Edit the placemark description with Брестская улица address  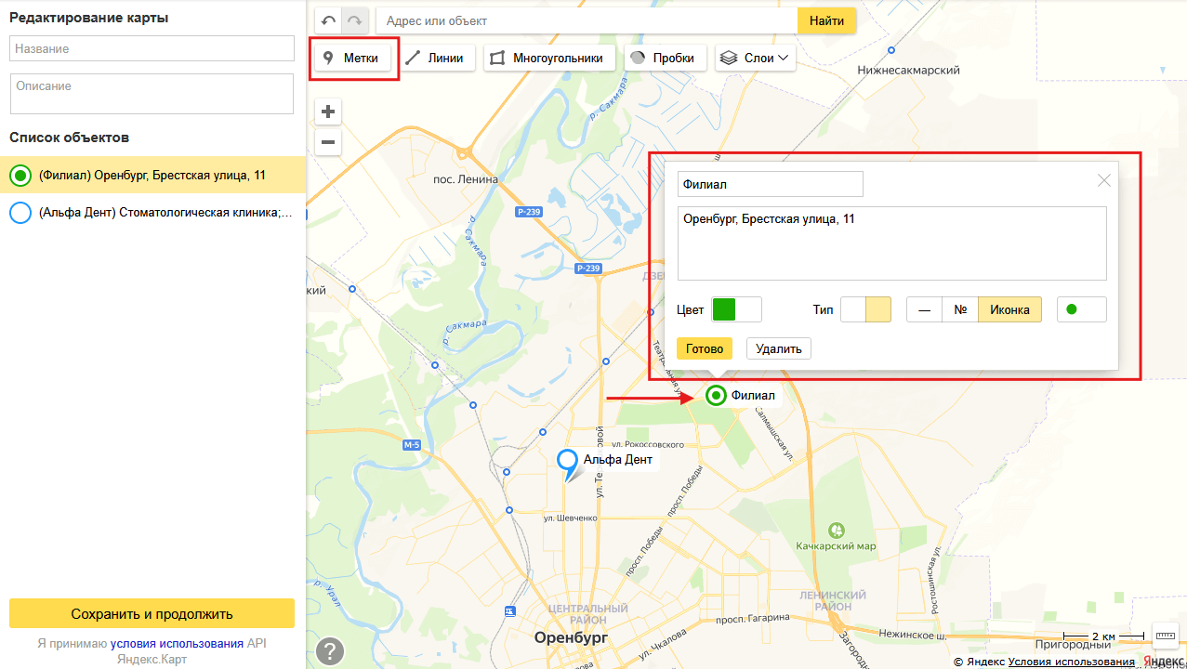coord(892,243)
